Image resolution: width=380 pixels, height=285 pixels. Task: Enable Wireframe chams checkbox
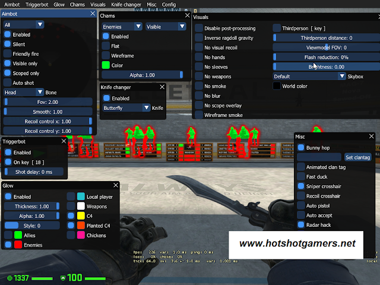click(x=106, y=56)
